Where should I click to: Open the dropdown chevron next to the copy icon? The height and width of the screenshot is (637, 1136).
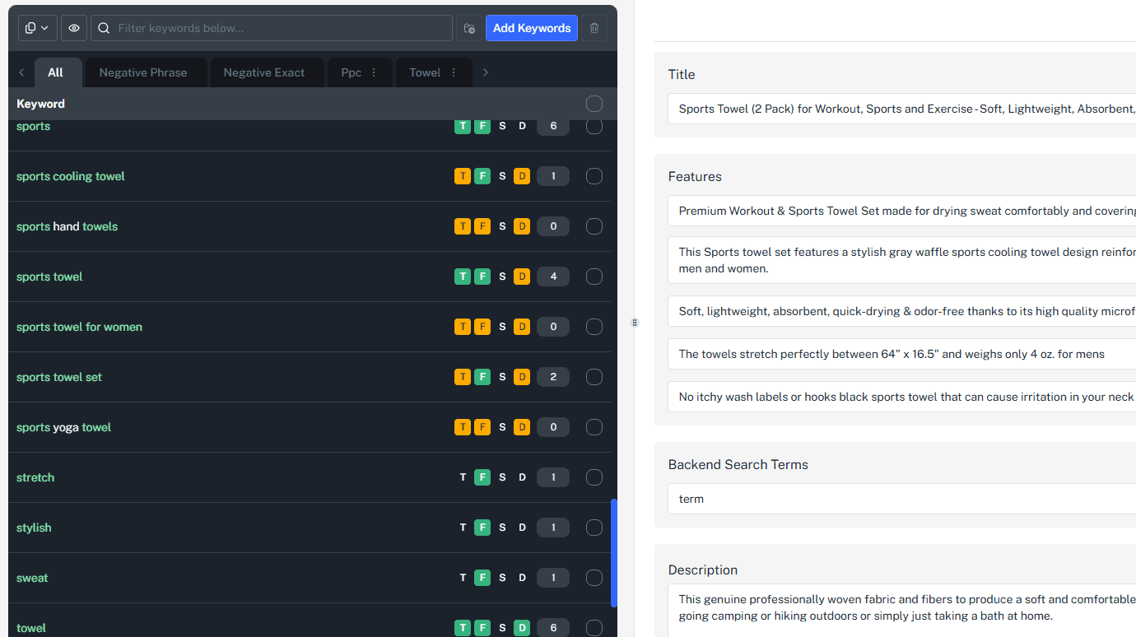click(44, 27)
